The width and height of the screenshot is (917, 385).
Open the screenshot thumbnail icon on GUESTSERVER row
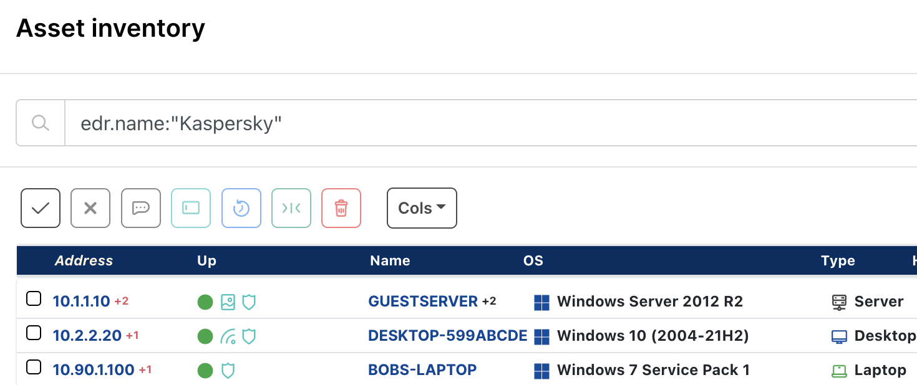[x=228, y=302]
